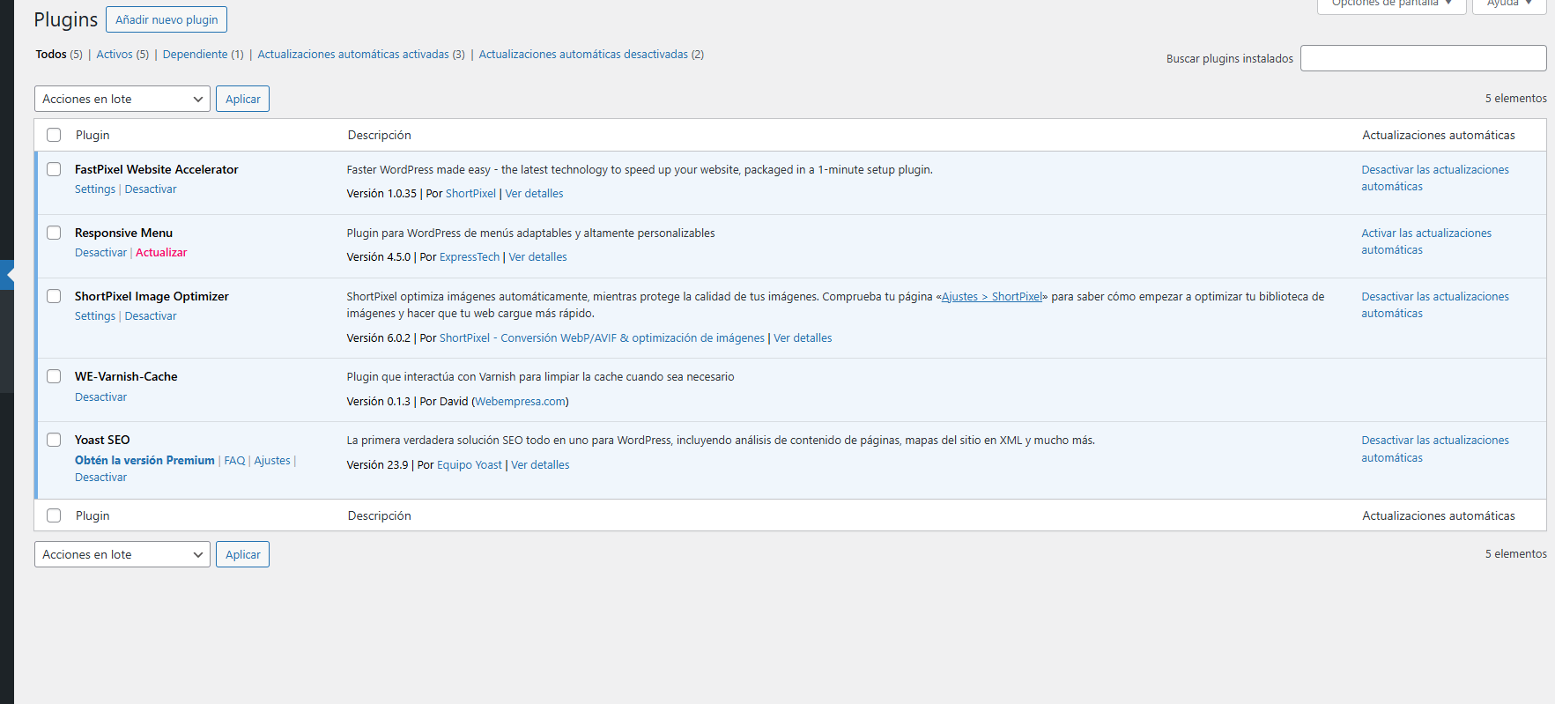Open Yoast SEO FAQ link
The height and width of the screenshot is (704, 1555).
[x=234, y=461]
